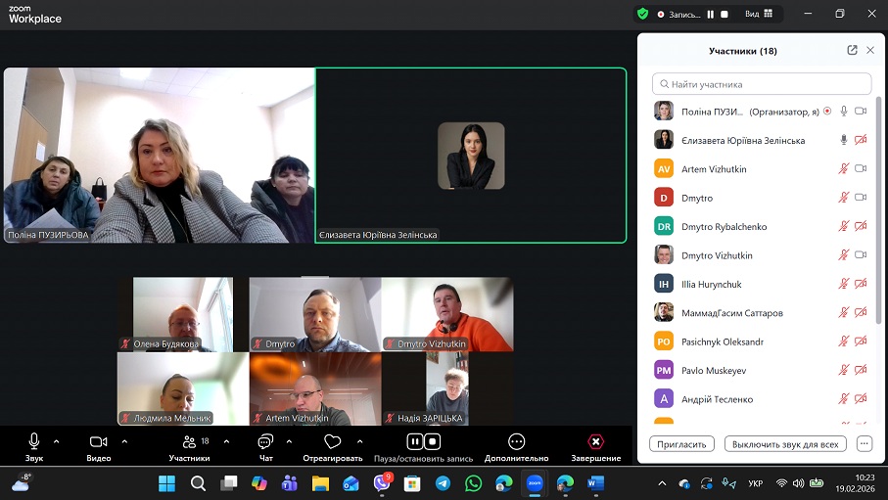Stop recording using the top bar stop button
Screen dimensions: 888x500
tap(724, 14)
